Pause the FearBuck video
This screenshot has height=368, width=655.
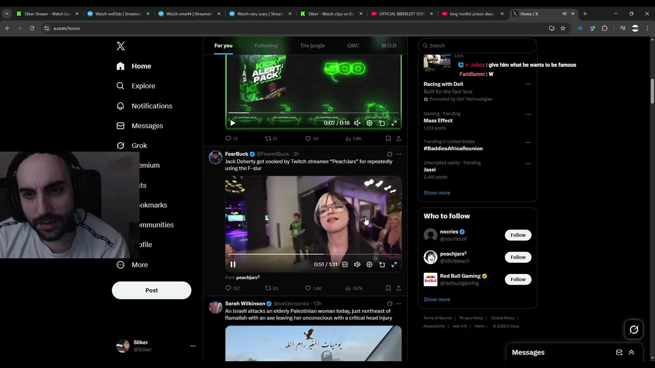click(x=233, y=264)
